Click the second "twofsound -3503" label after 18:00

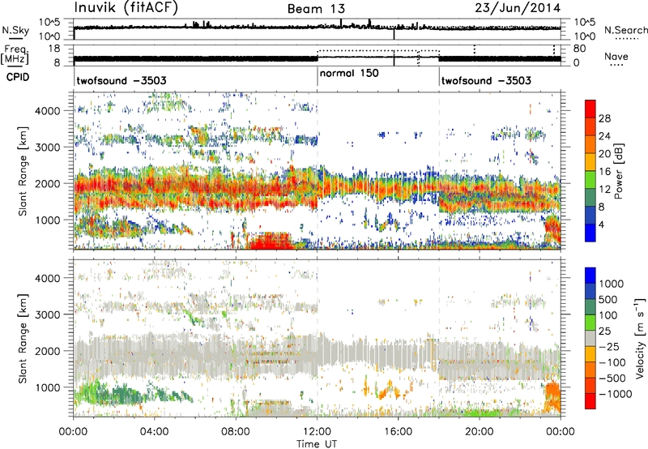[487, 80]
